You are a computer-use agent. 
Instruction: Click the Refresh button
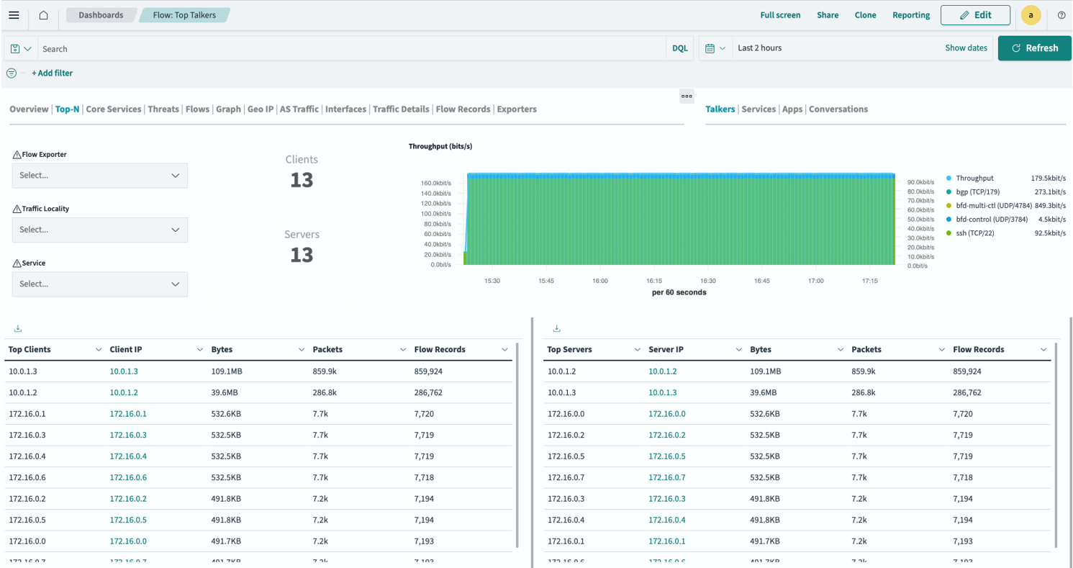click(1035, 48)
